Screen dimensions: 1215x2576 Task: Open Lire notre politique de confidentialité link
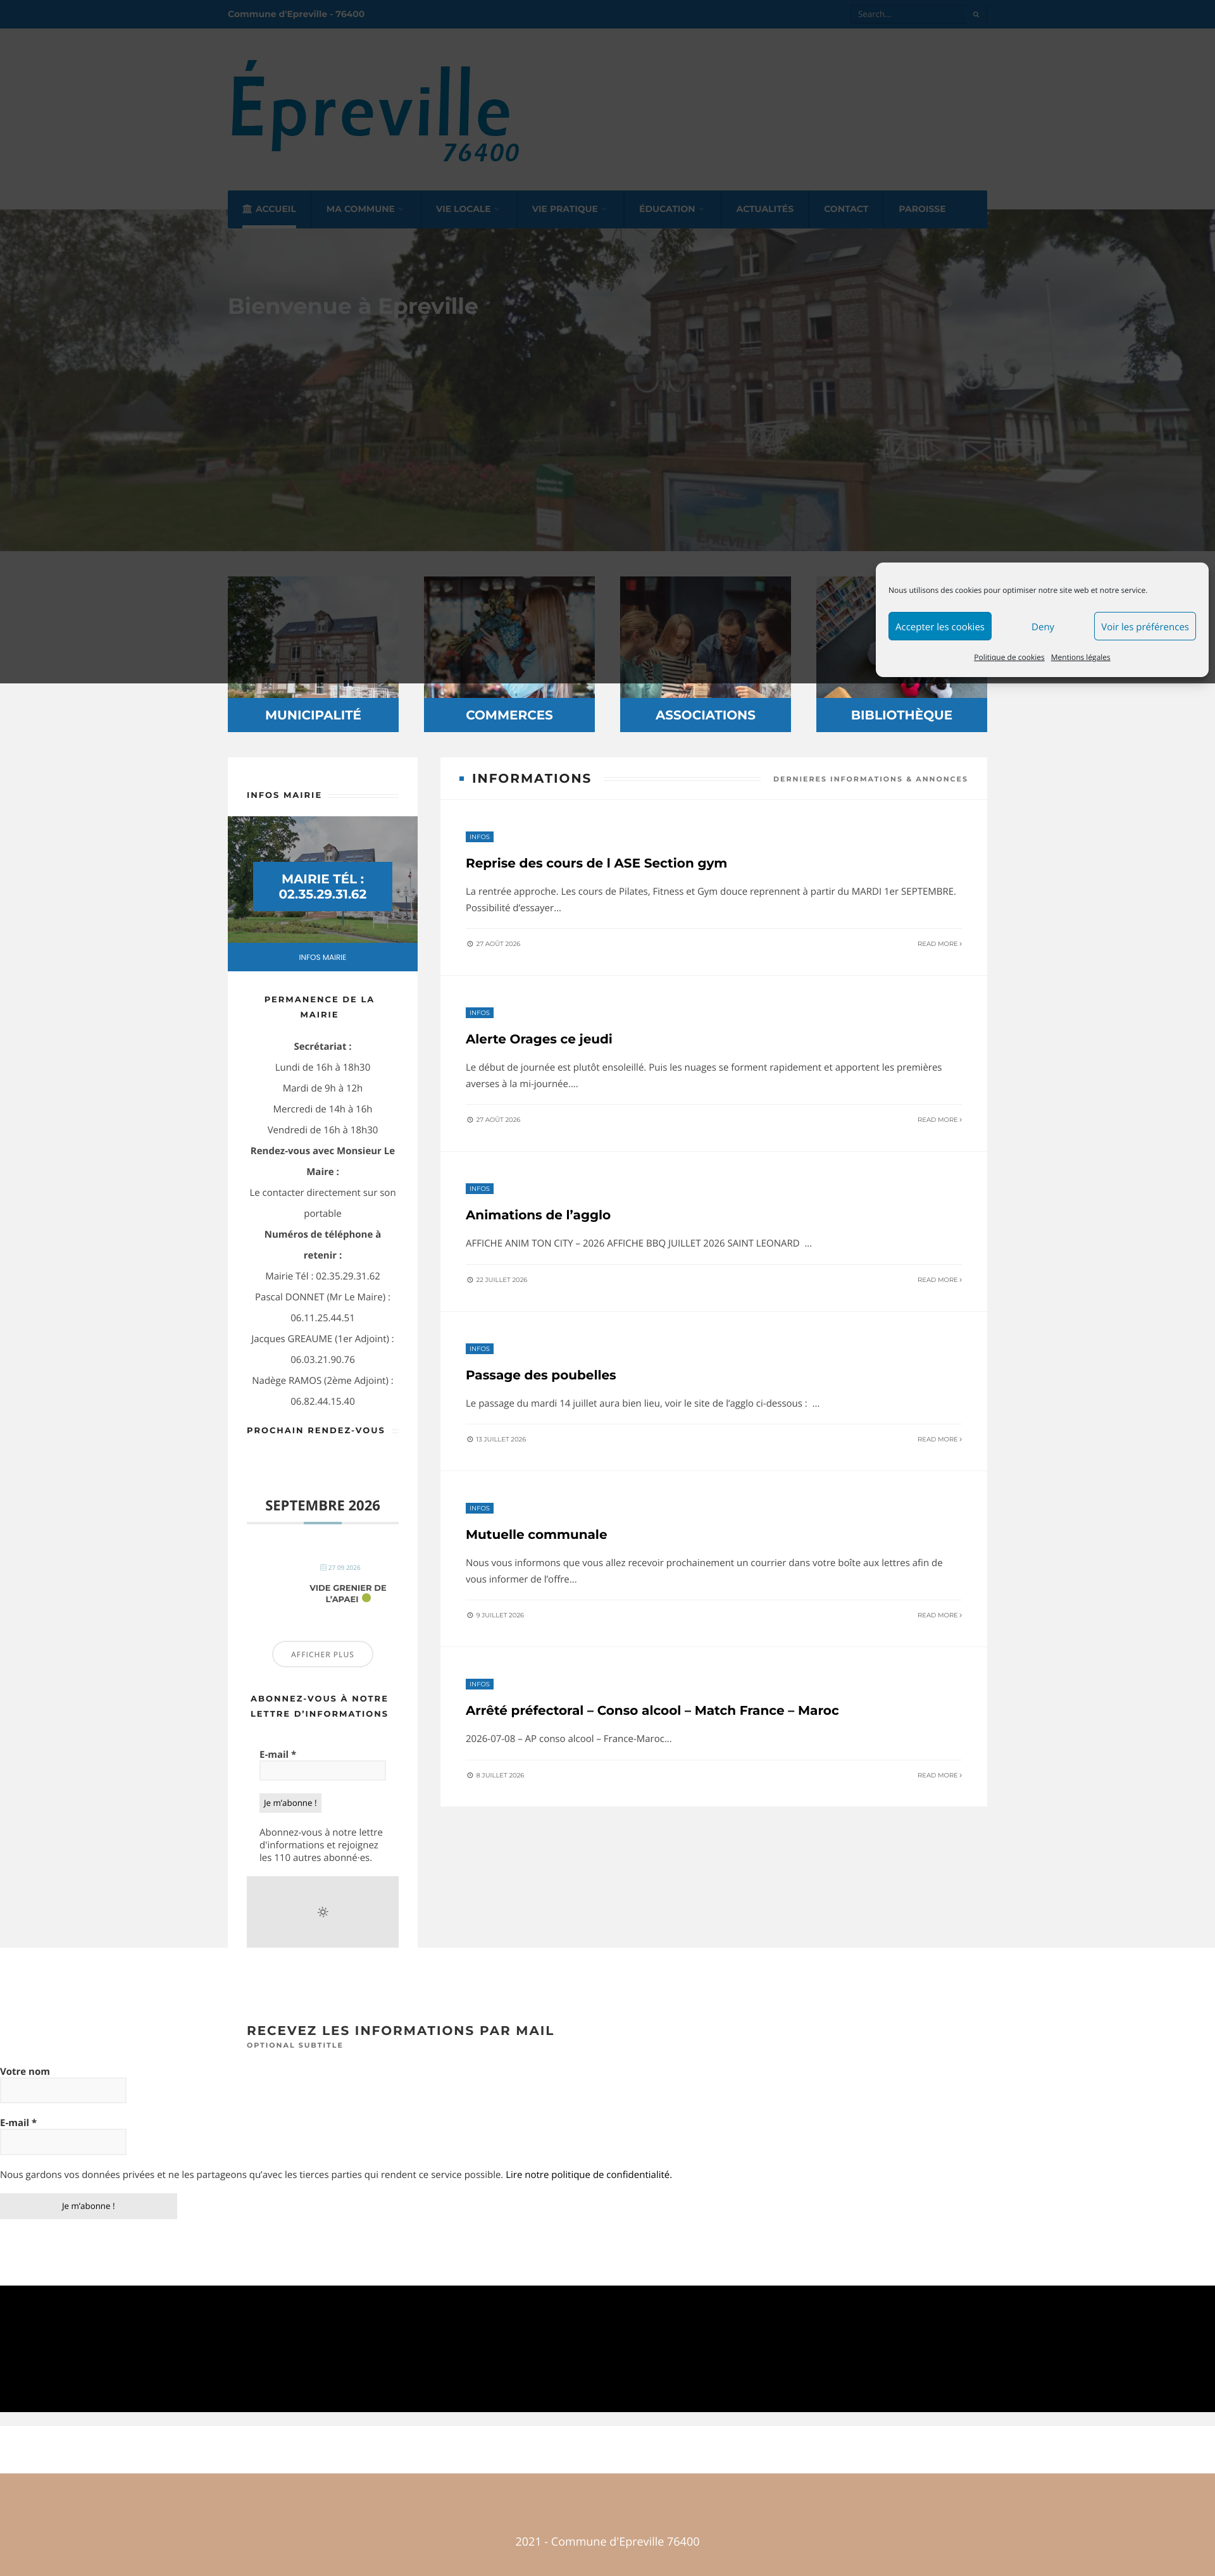point(588,2174)
